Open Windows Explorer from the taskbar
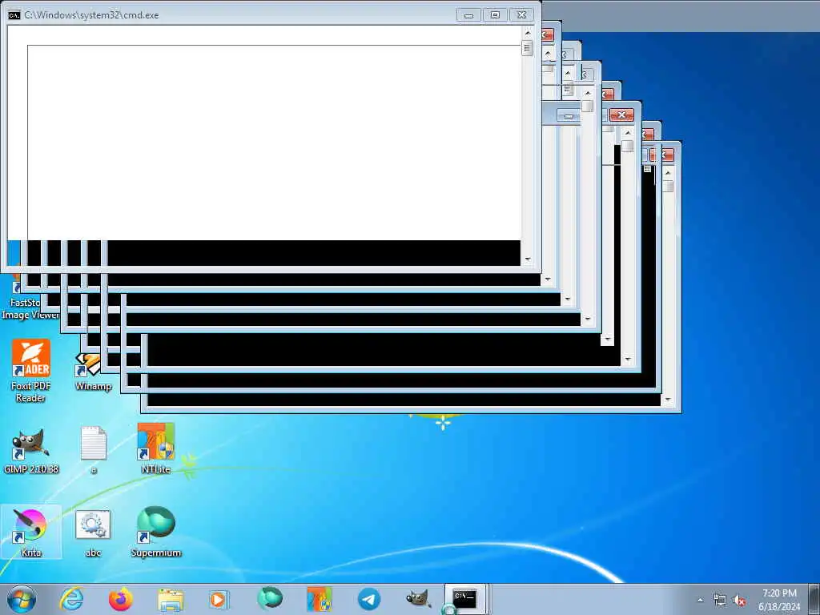820x615 pixels. [x=171, y=599]
